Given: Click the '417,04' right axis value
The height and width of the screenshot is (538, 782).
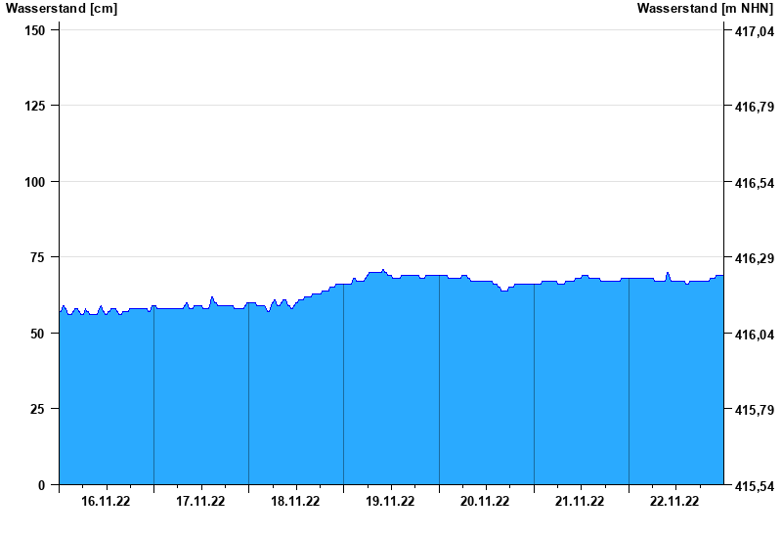Looking at the screenshot, I should pyautogui.click(x=755, y=31).
